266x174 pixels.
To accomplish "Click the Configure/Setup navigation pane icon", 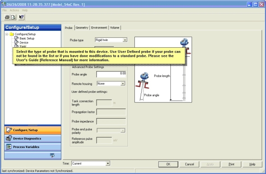I will [x=9, y=130].
